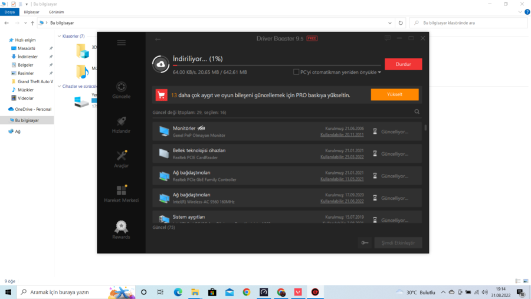Open the Bilgisayar ribbon tab
The height and width of the screenshot is (299, 531).
click(31, 12)
